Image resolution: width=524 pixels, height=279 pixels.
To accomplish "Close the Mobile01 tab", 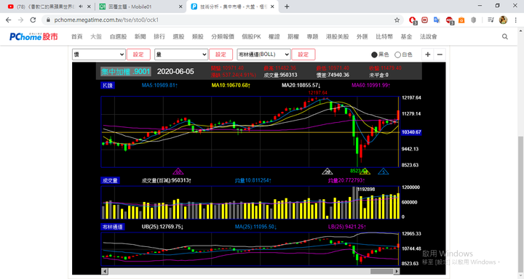I will tap(180, 7).
